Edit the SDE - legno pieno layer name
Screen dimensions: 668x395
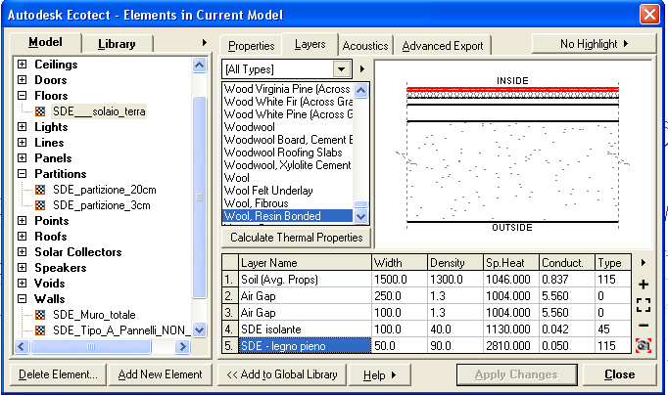[305, 346]
